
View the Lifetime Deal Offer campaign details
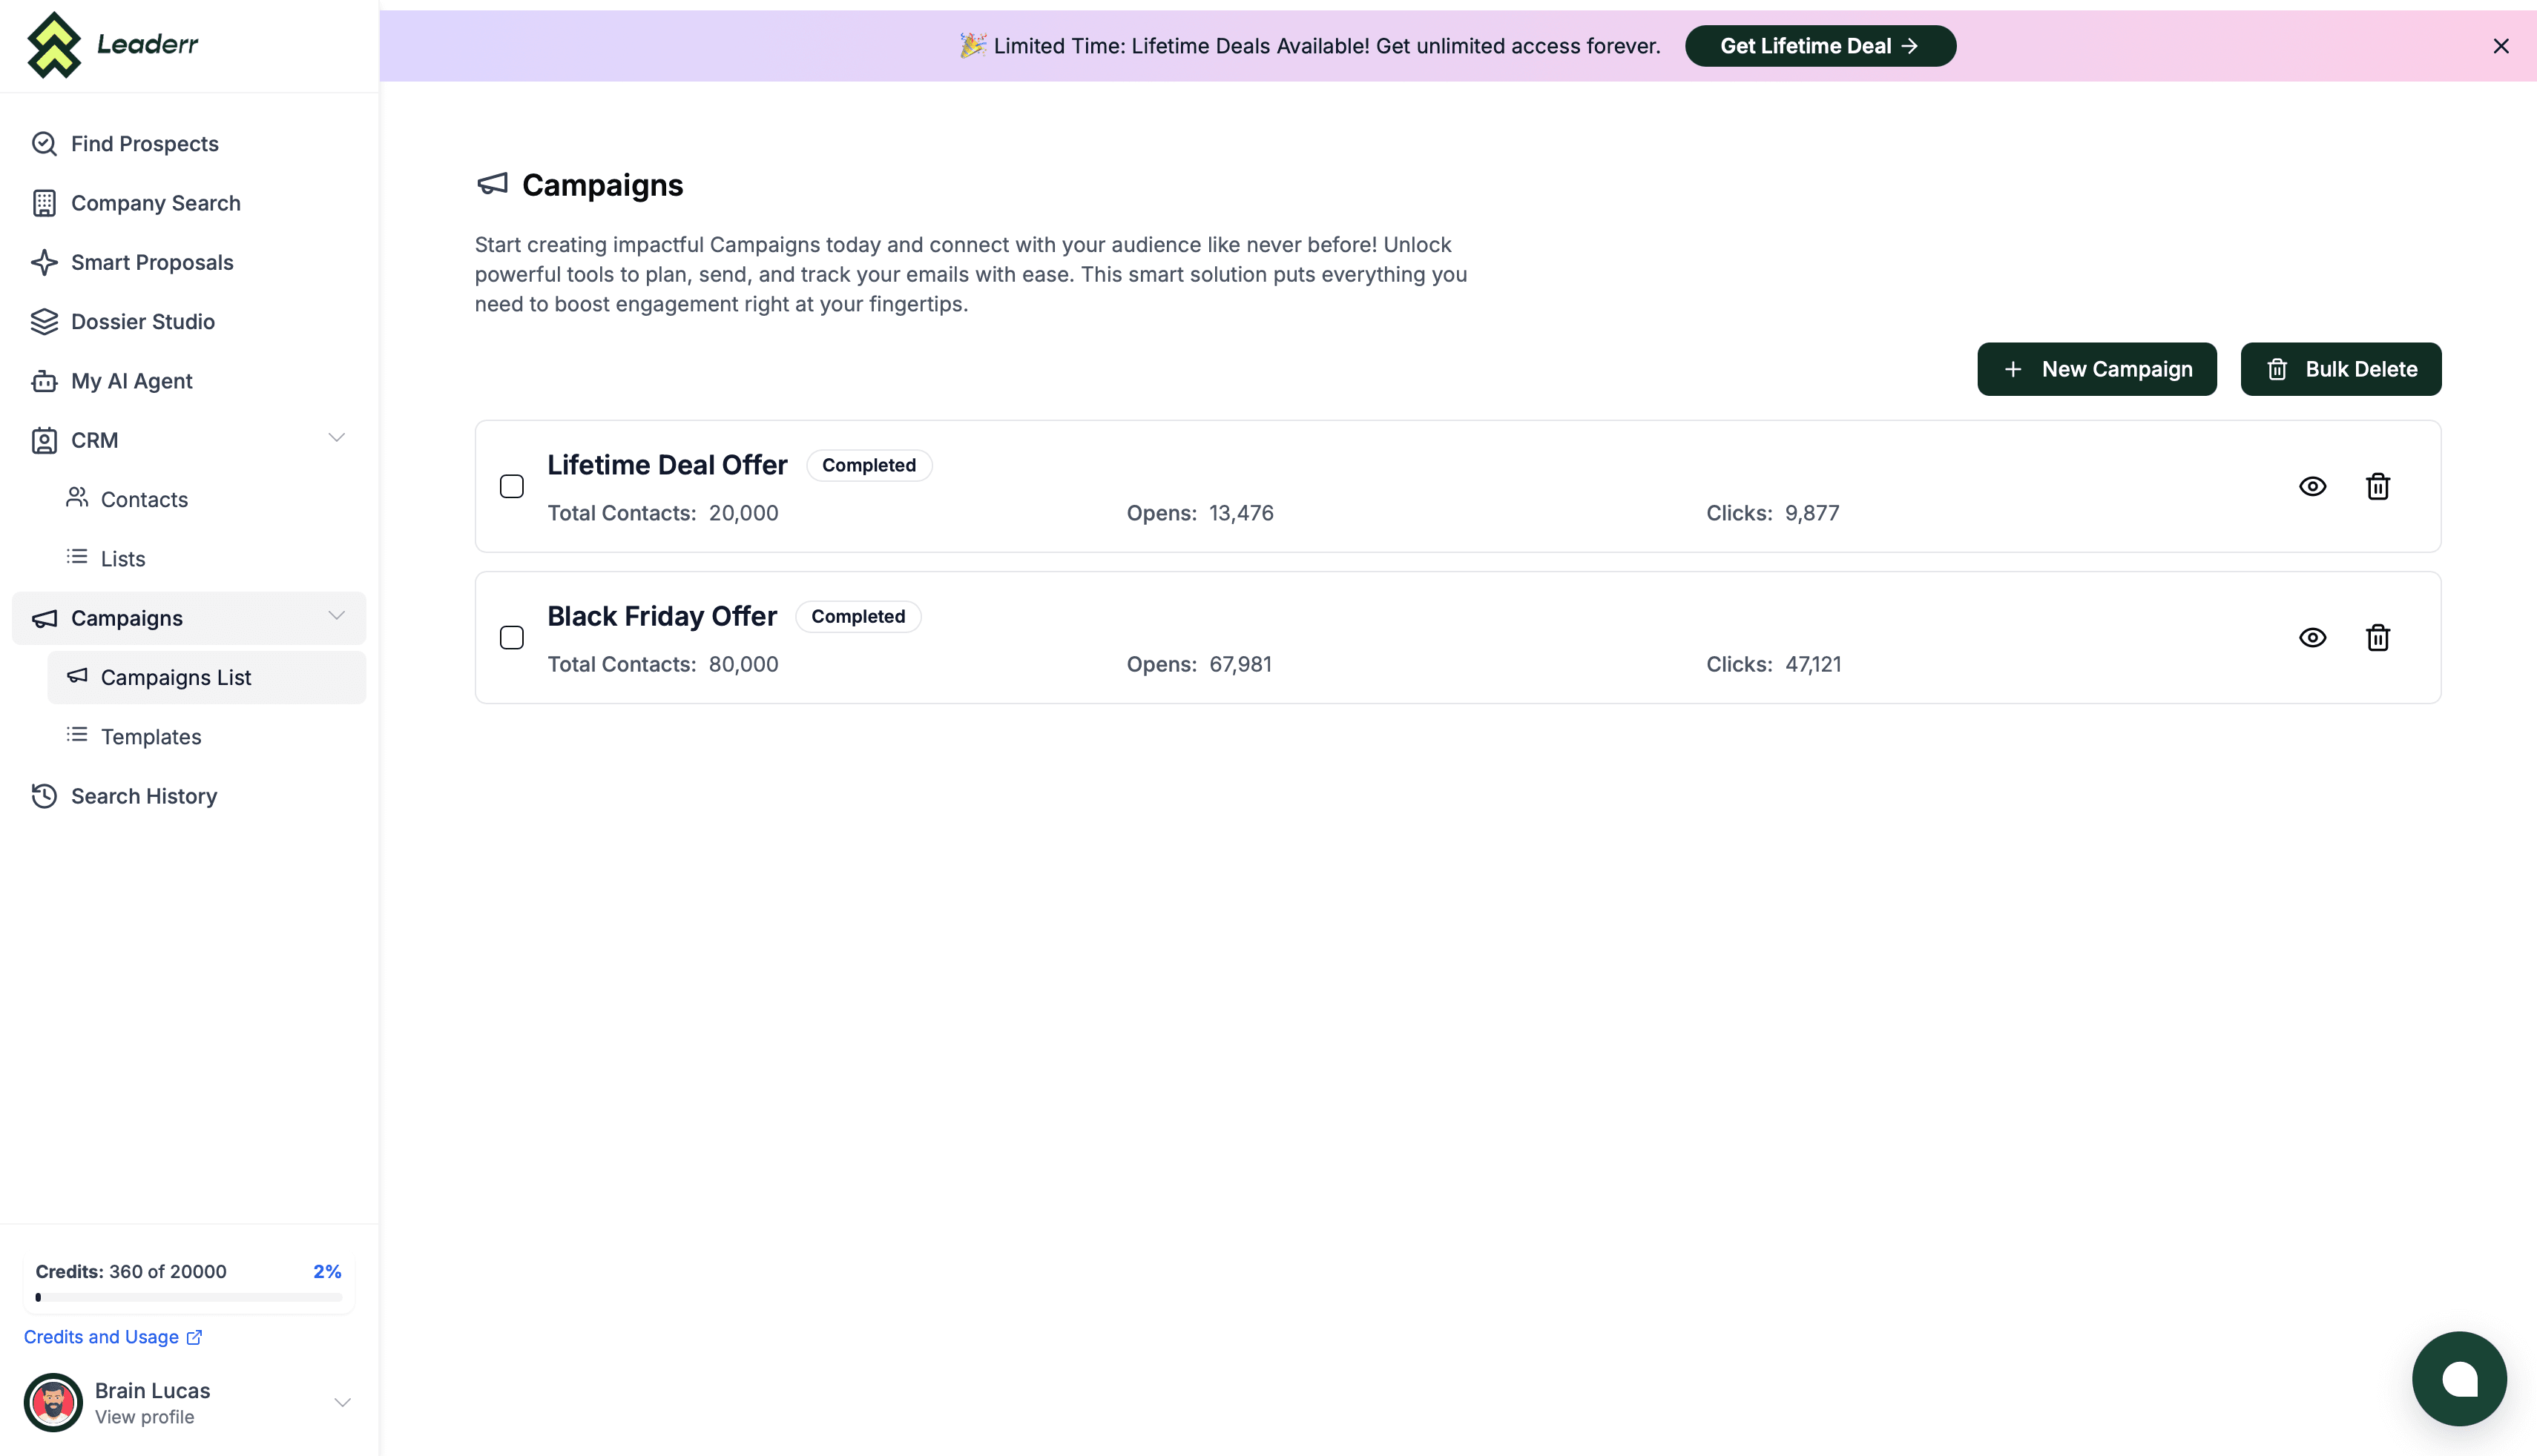coord(2312,486)
